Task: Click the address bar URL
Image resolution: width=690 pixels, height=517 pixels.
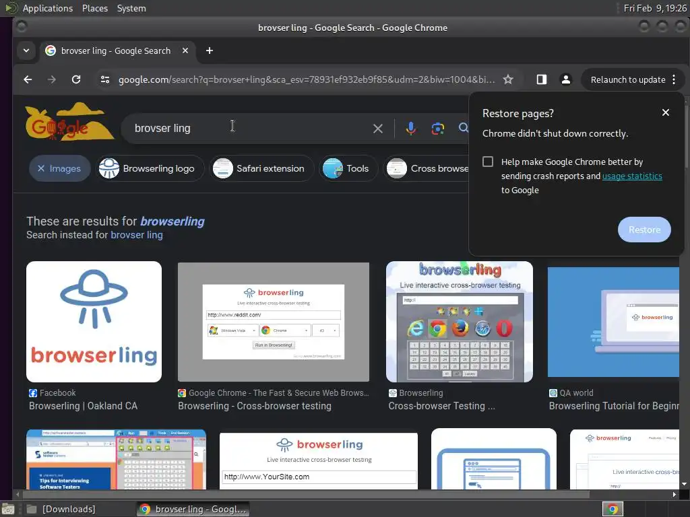Action: 307,79
